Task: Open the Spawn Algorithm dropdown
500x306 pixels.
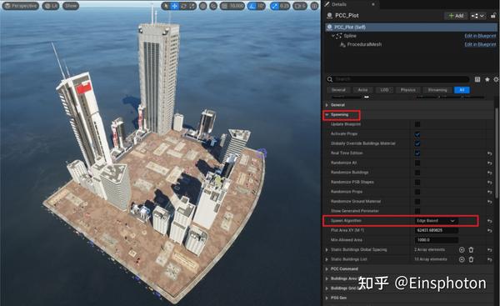Action: (x=437, y=221)
